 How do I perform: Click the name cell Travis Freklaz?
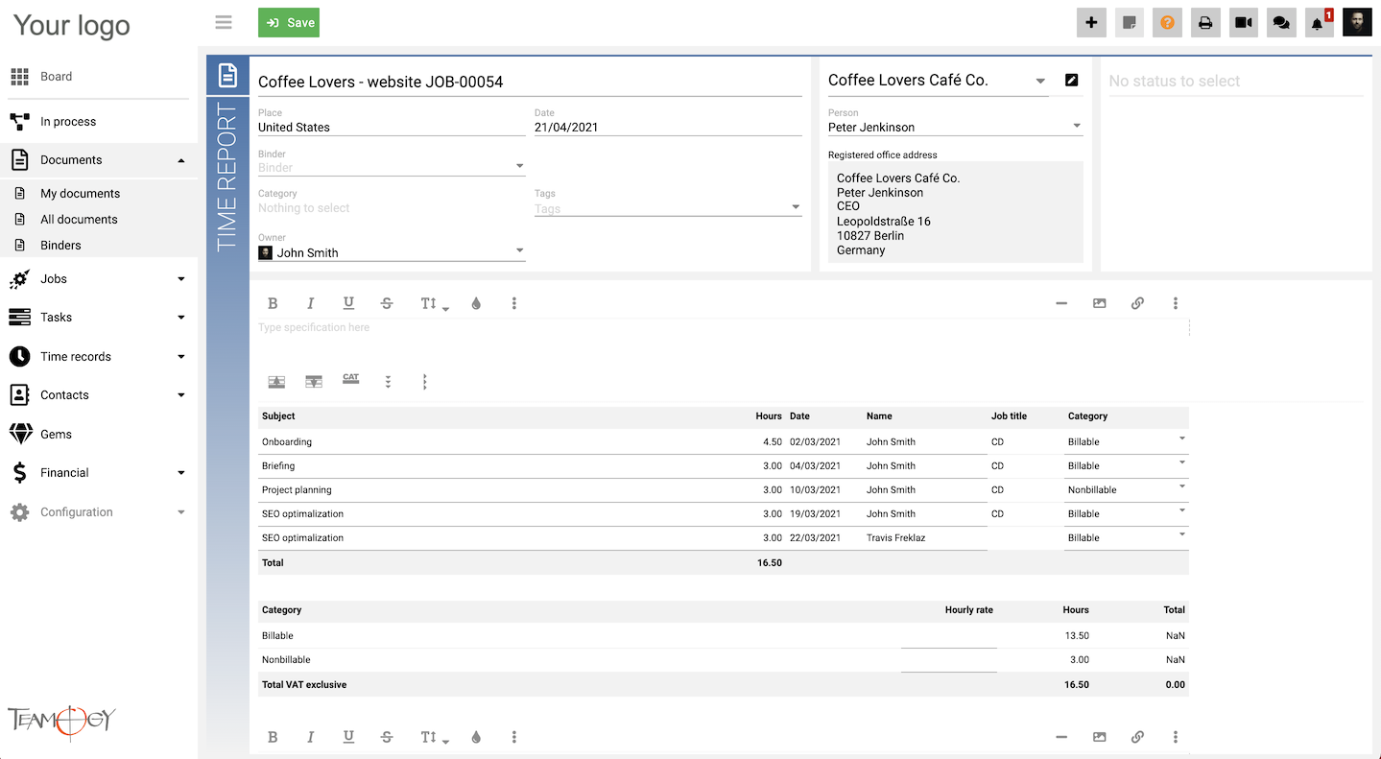click(895, 538)
